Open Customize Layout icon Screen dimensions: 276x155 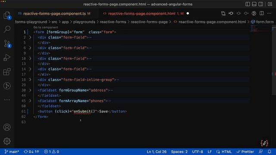[270, 4]
